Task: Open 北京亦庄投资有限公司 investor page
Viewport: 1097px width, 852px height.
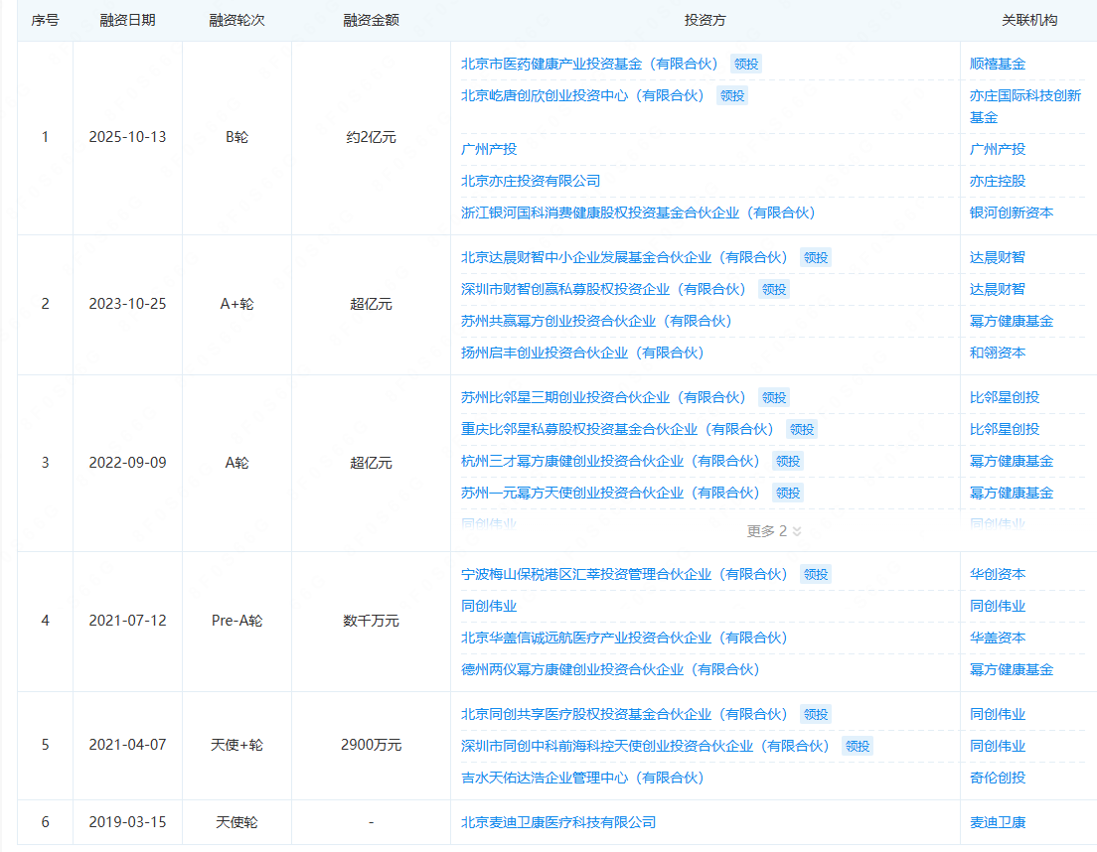Action: pos(531,181)
